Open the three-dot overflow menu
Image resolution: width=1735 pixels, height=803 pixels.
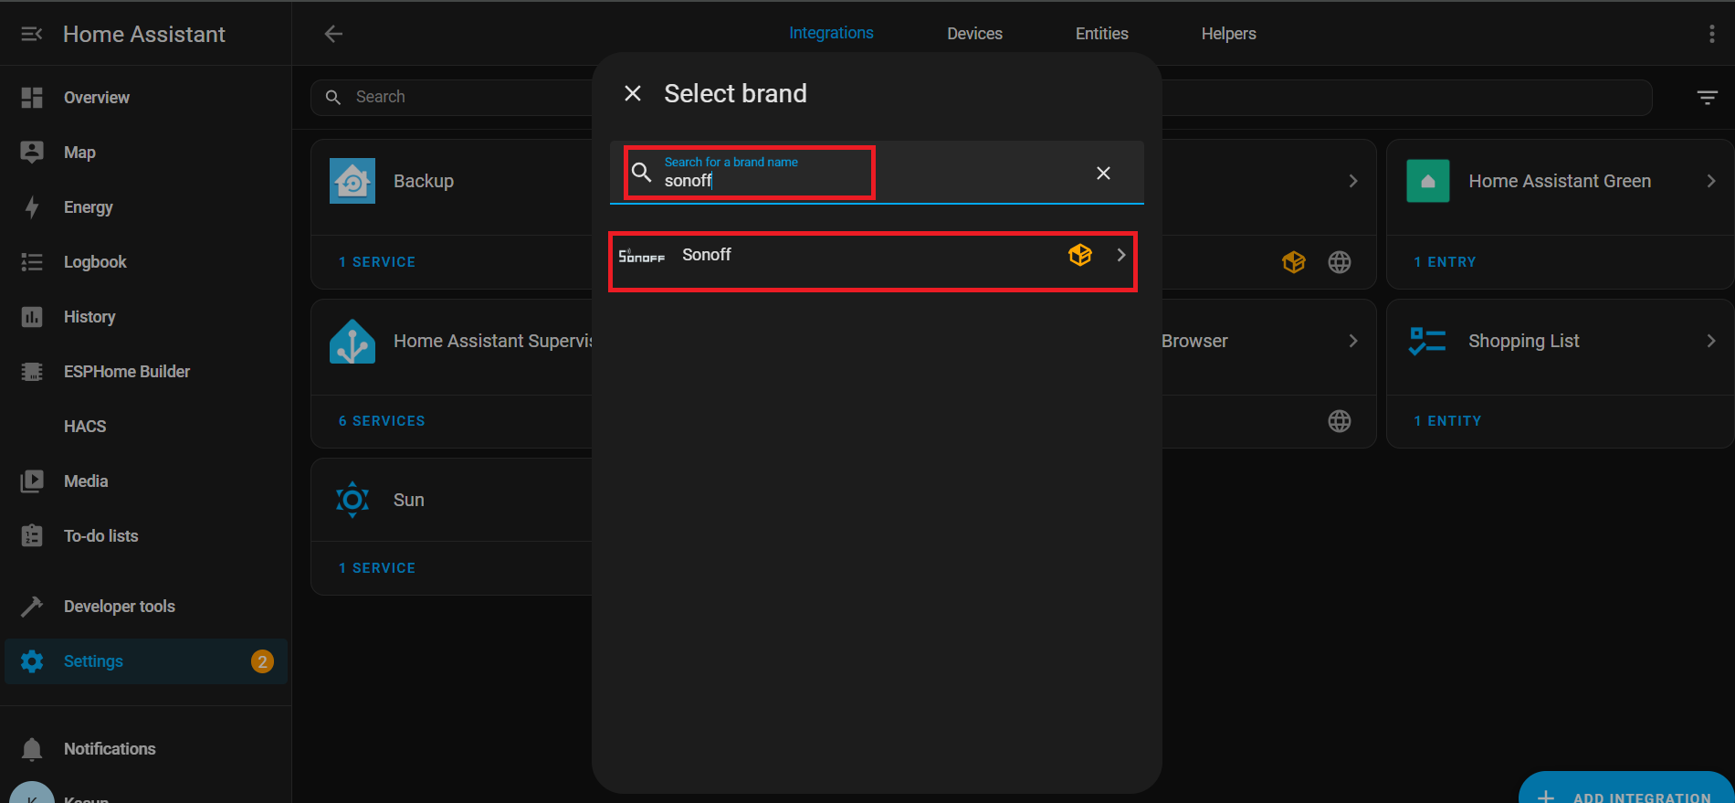coord(1711,34)
